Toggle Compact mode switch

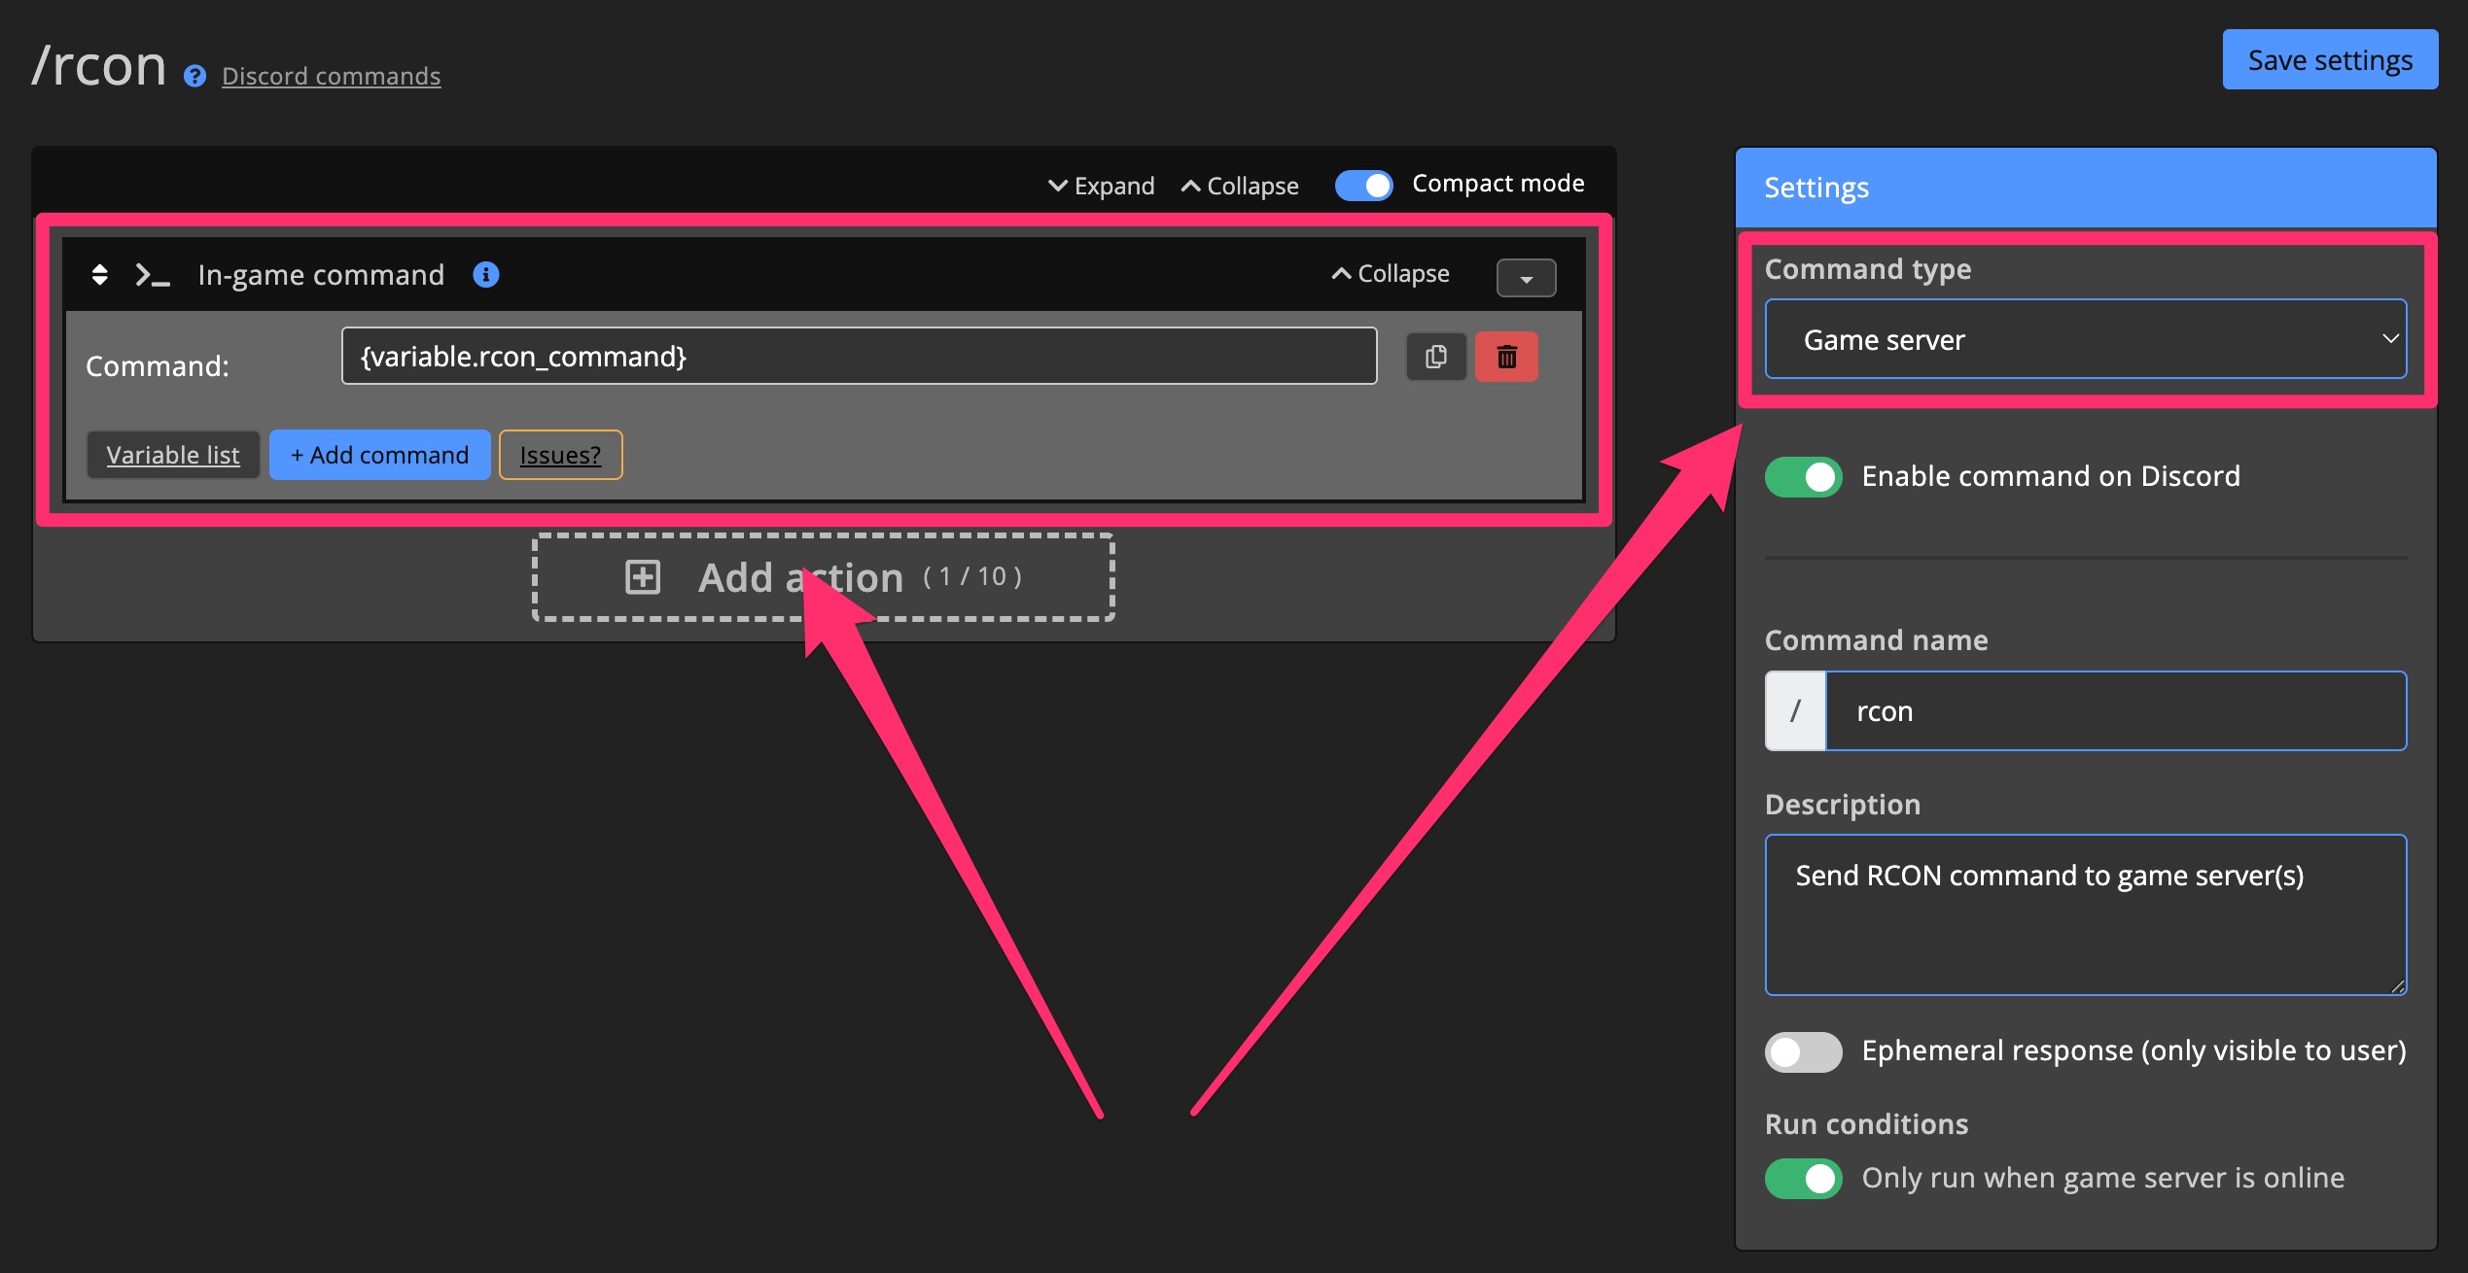1363,185
